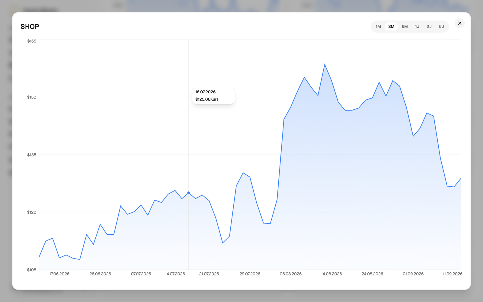Click the $105 y-axis label
The height and width of the screenshot is (302, 483).
tap(32, 270)
